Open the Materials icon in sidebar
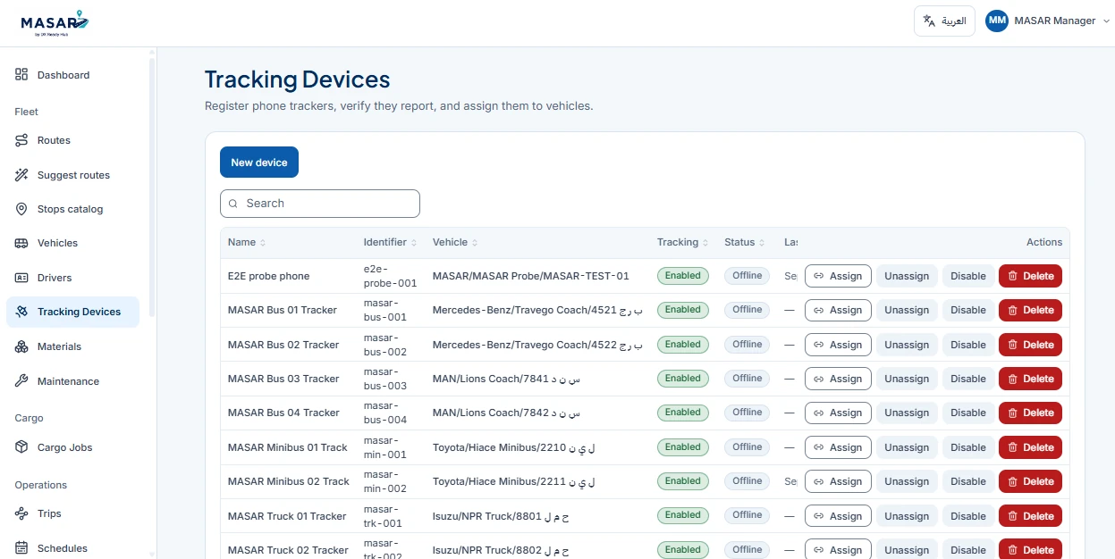This screenshot has height=559, width=1115. click(21, 346)
